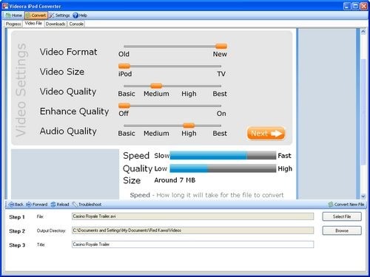Open the Home toolbar icon

tap(14, 16)
